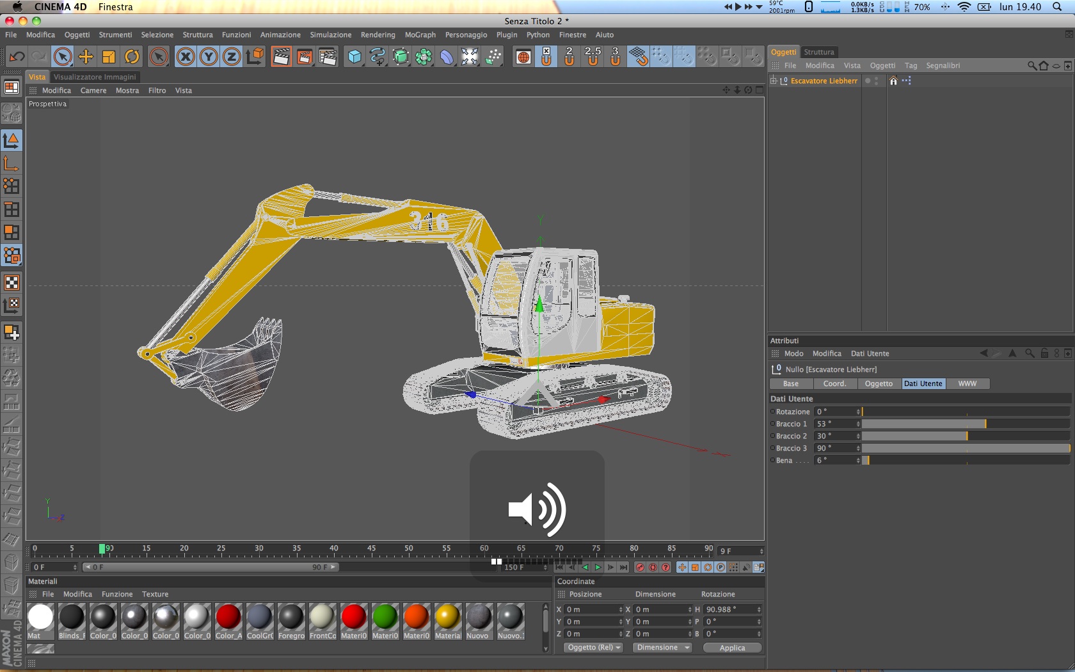1075x672 pixels.
Task: Toggle the Y axis lock
Action: pyautogui.click(x=209, y=57)
